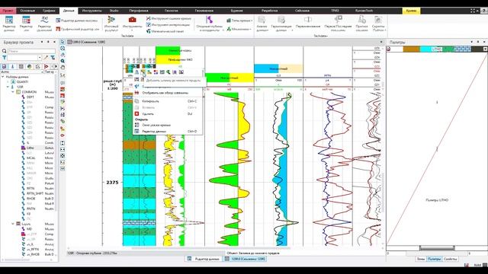Open the LITHO palette dropdown arrow
The image size is (488, 274).
pyautogui.click(x=485, y=49)
